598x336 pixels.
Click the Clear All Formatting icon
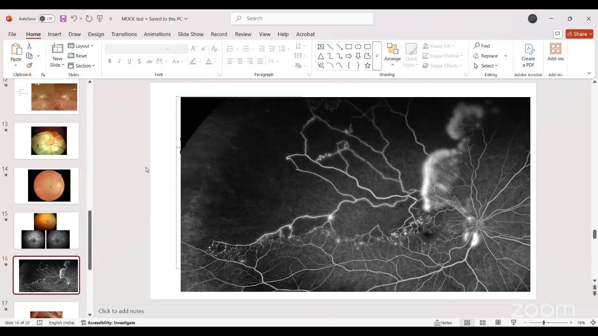(214, 49)
